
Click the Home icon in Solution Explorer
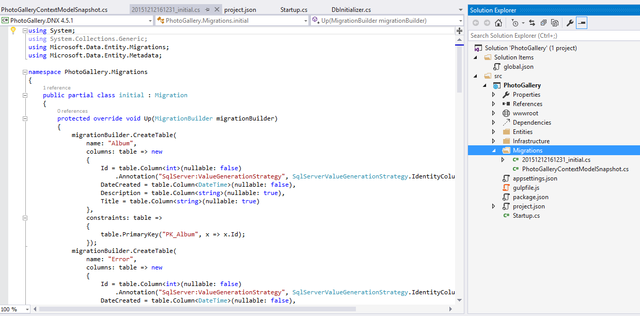coord(498,23)
